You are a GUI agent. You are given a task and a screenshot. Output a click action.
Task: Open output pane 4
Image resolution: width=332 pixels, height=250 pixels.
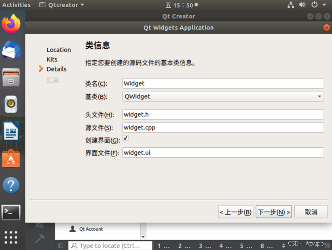pos(225,246)
